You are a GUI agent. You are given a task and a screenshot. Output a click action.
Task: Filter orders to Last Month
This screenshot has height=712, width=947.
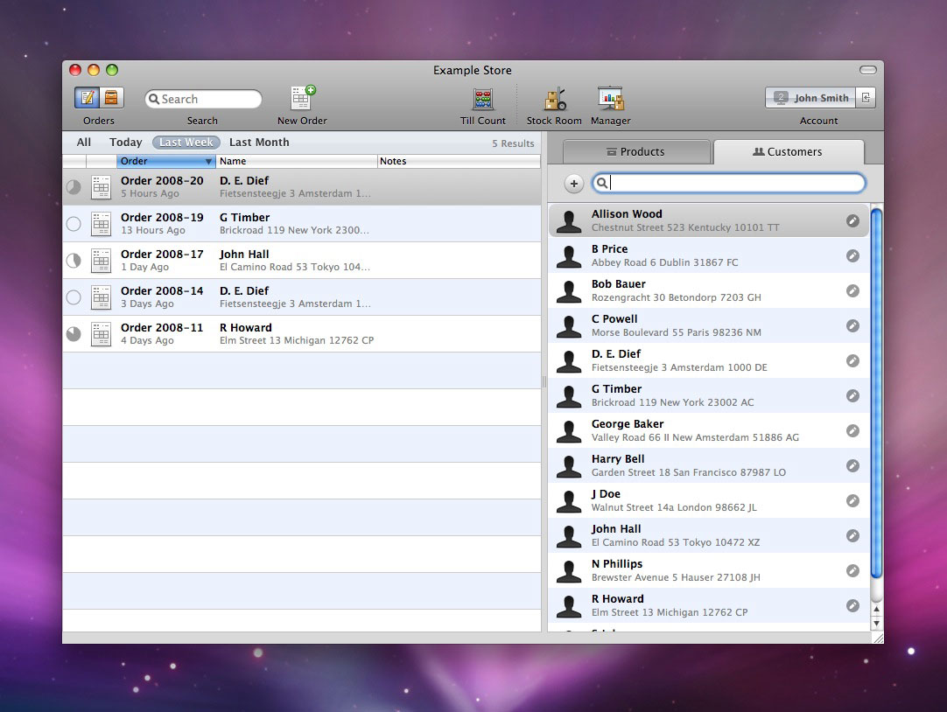tap(259, 143)
